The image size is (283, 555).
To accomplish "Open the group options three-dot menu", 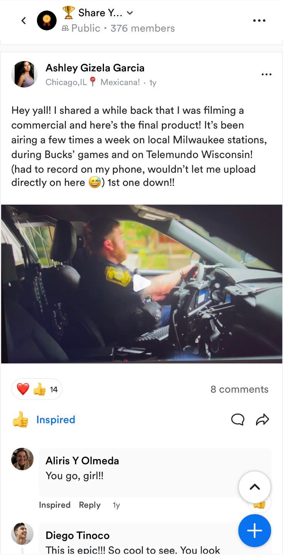I will [259, 21].
